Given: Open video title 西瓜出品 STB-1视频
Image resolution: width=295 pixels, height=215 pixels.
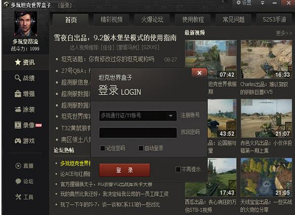Looking at the screenshot, I should coord(210,206).
